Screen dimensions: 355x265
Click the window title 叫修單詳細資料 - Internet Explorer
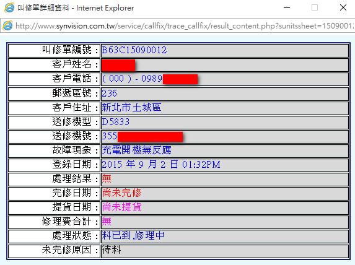pos(76,8)
